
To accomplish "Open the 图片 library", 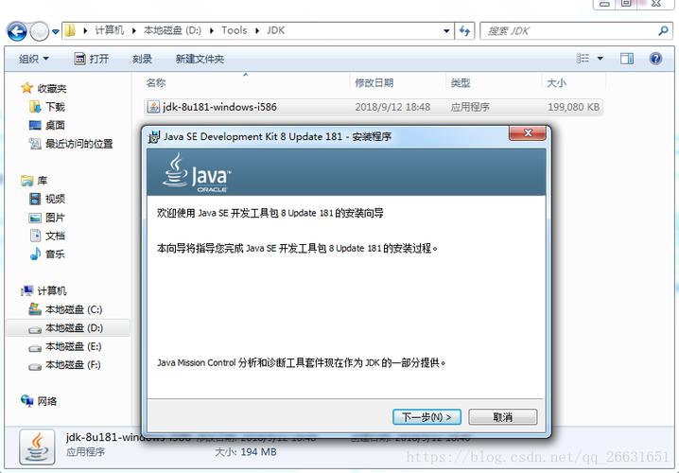I will pos(46,218).
